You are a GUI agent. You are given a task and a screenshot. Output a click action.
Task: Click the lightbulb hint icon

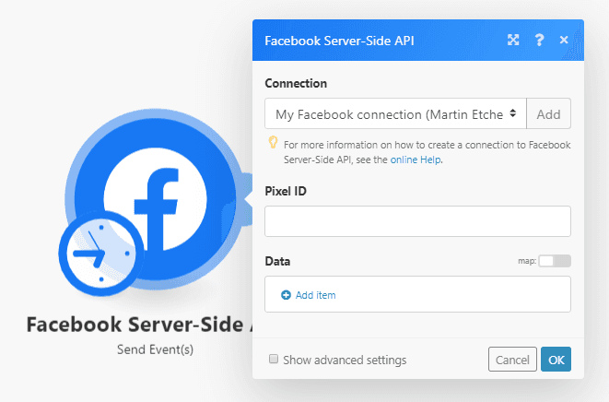click(273, 143)
